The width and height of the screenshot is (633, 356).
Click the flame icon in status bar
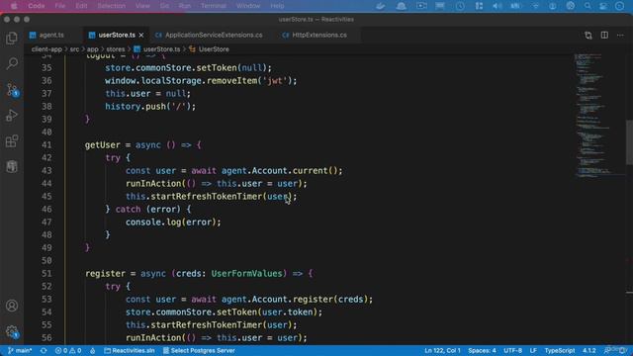(x=93, y=350)
